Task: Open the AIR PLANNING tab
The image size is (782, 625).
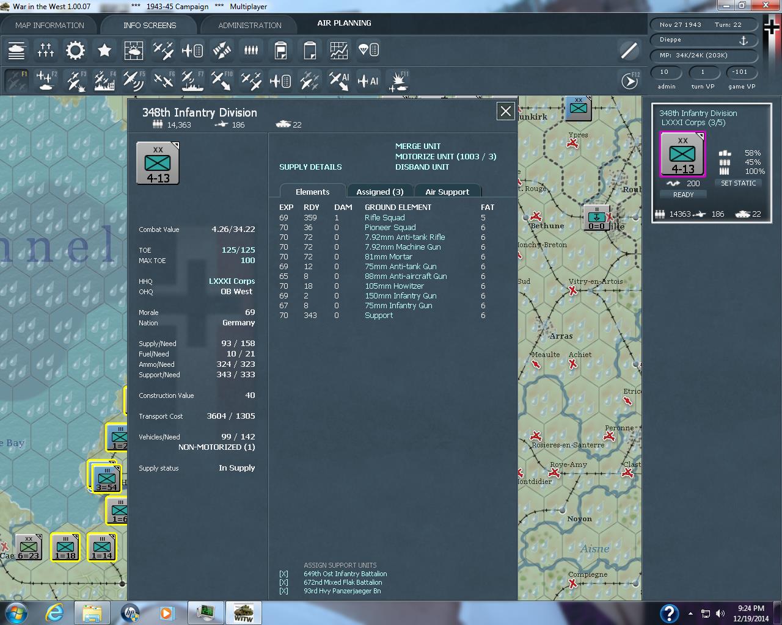Action: [344, 23]
